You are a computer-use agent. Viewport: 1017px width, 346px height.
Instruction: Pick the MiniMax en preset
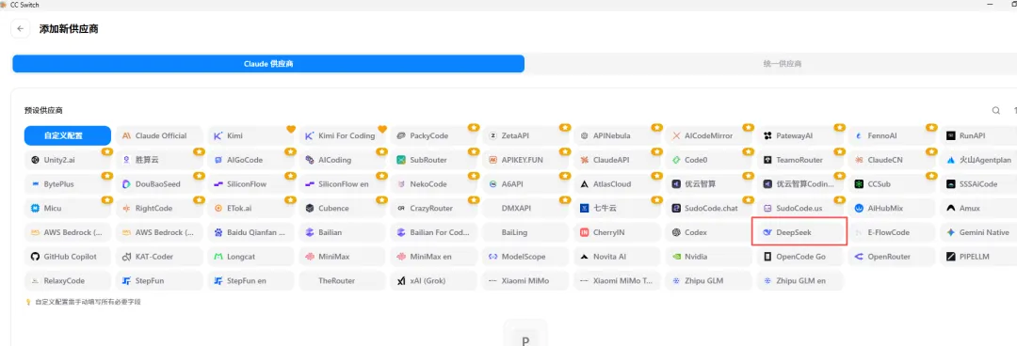[434, 257]
